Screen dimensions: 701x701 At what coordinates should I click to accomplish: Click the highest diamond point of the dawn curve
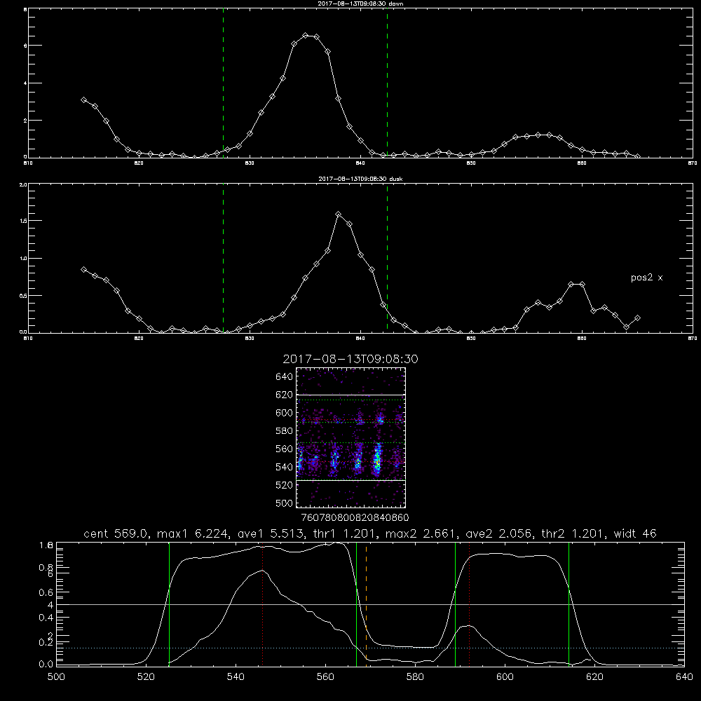tap(306, 35)
